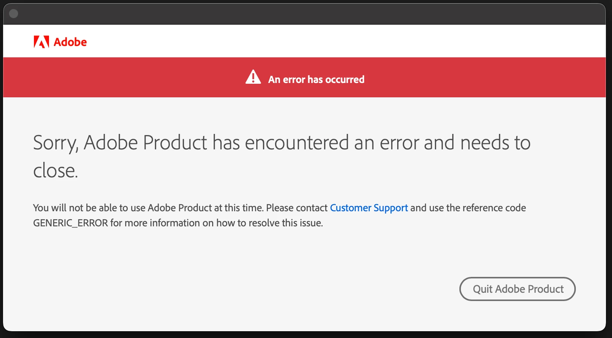
Task: Click "needs to" at heading line end
Action: click(495, 143)
